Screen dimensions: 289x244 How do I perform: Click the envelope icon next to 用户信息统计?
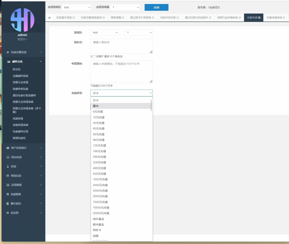point(8,148)
